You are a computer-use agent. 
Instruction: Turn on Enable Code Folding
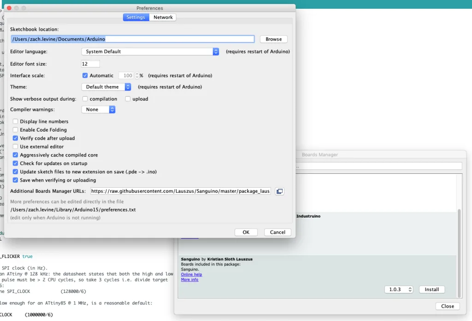[16, 130]
